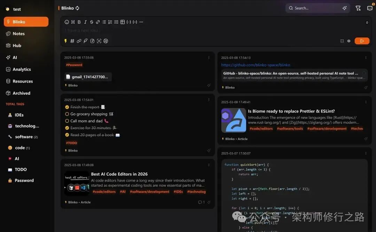Uncheck 'Read 20 pages of a book'

coord(67,135)
